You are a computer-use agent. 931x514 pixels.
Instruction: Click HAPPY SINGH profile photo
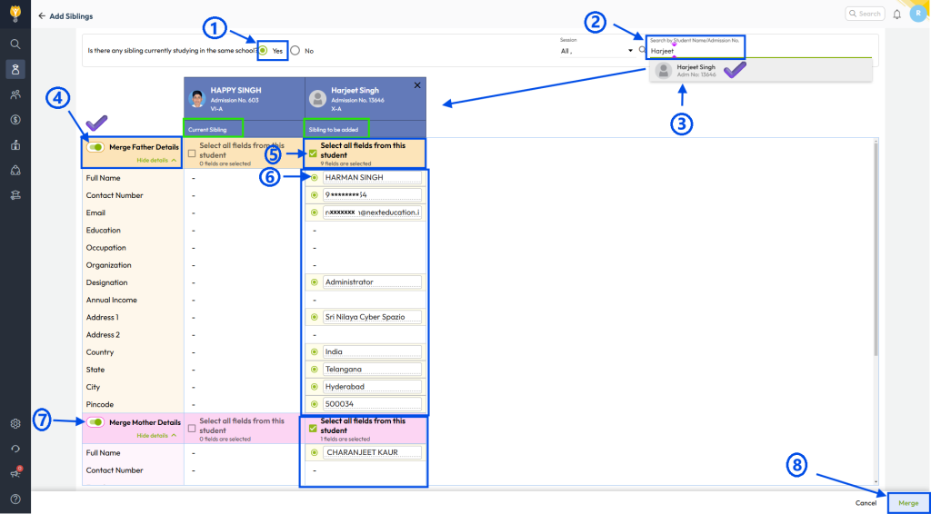[197, 98]
